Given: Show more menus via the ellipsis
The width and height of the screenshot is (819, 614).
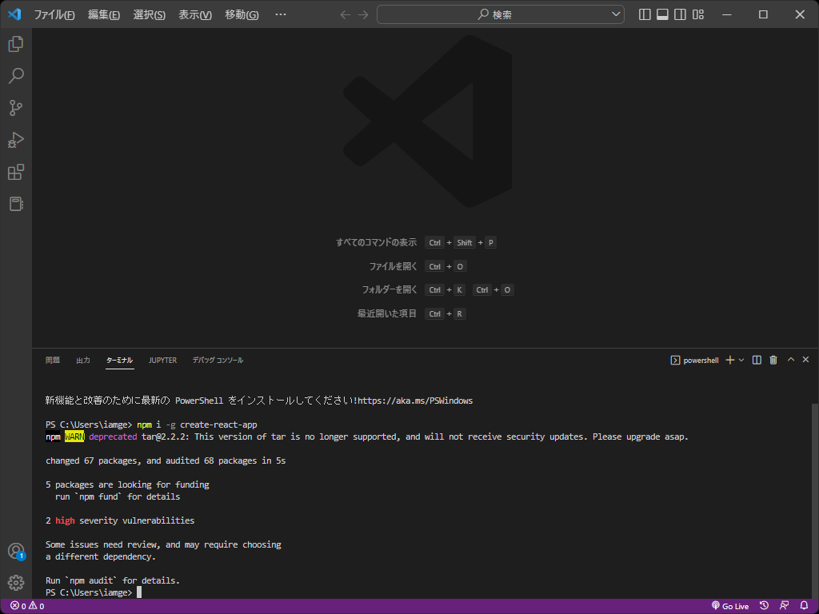Looking at the screenshot, I should (x=281, y=14).
